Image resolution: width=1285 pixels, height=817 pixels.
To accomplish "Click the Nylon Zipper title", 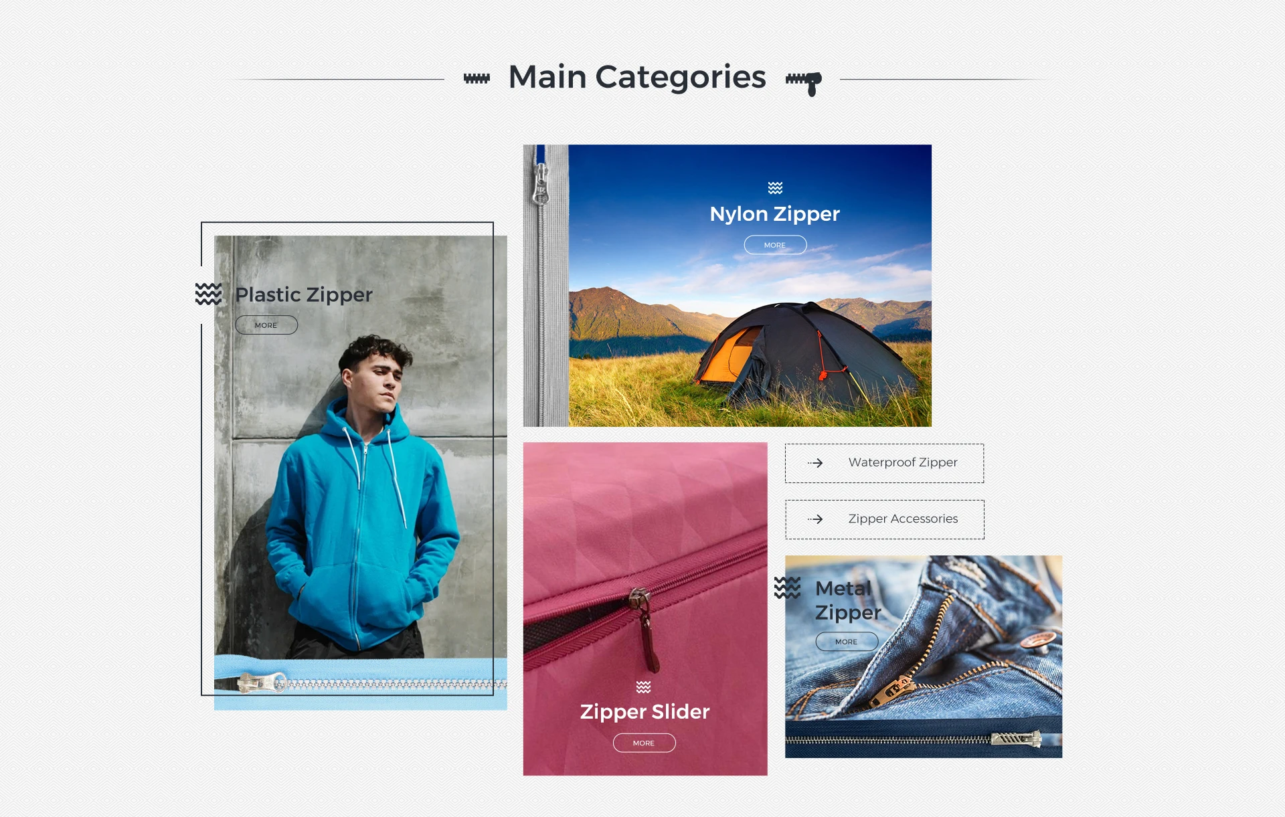I will pos(774,214).
